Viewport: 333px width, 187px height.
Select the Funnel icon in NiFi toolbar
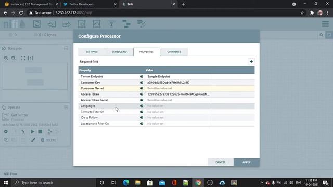coord(111,24)
